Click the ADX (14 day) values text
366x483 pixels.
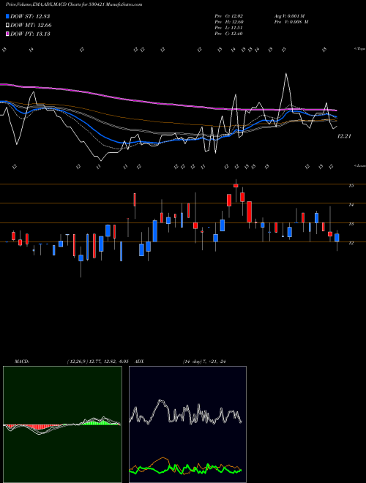click(204, 362)
